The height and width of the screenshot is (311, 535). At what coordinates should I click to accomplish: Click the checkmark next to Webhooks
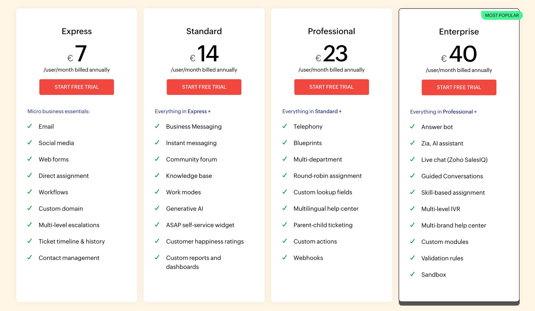click(x=285, y=258)
